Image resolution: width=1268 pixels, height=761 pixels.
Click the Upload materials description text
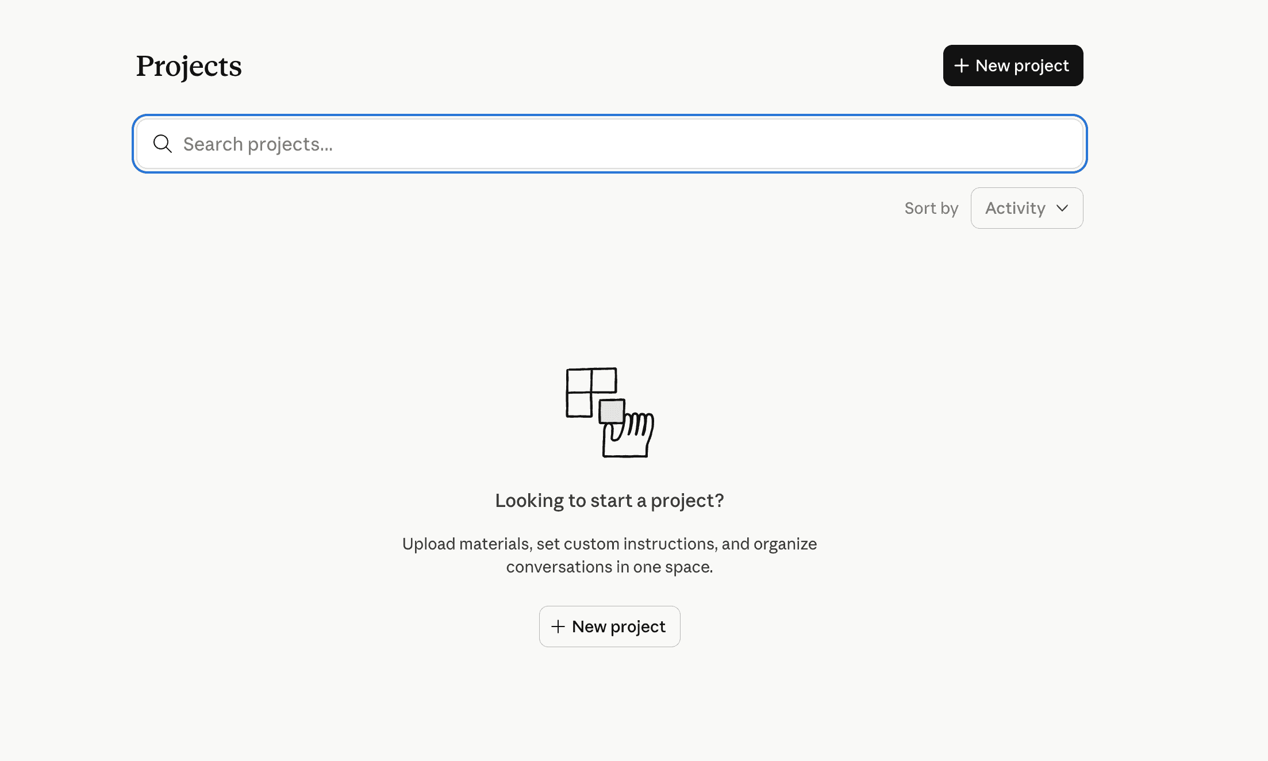(609, 544)
